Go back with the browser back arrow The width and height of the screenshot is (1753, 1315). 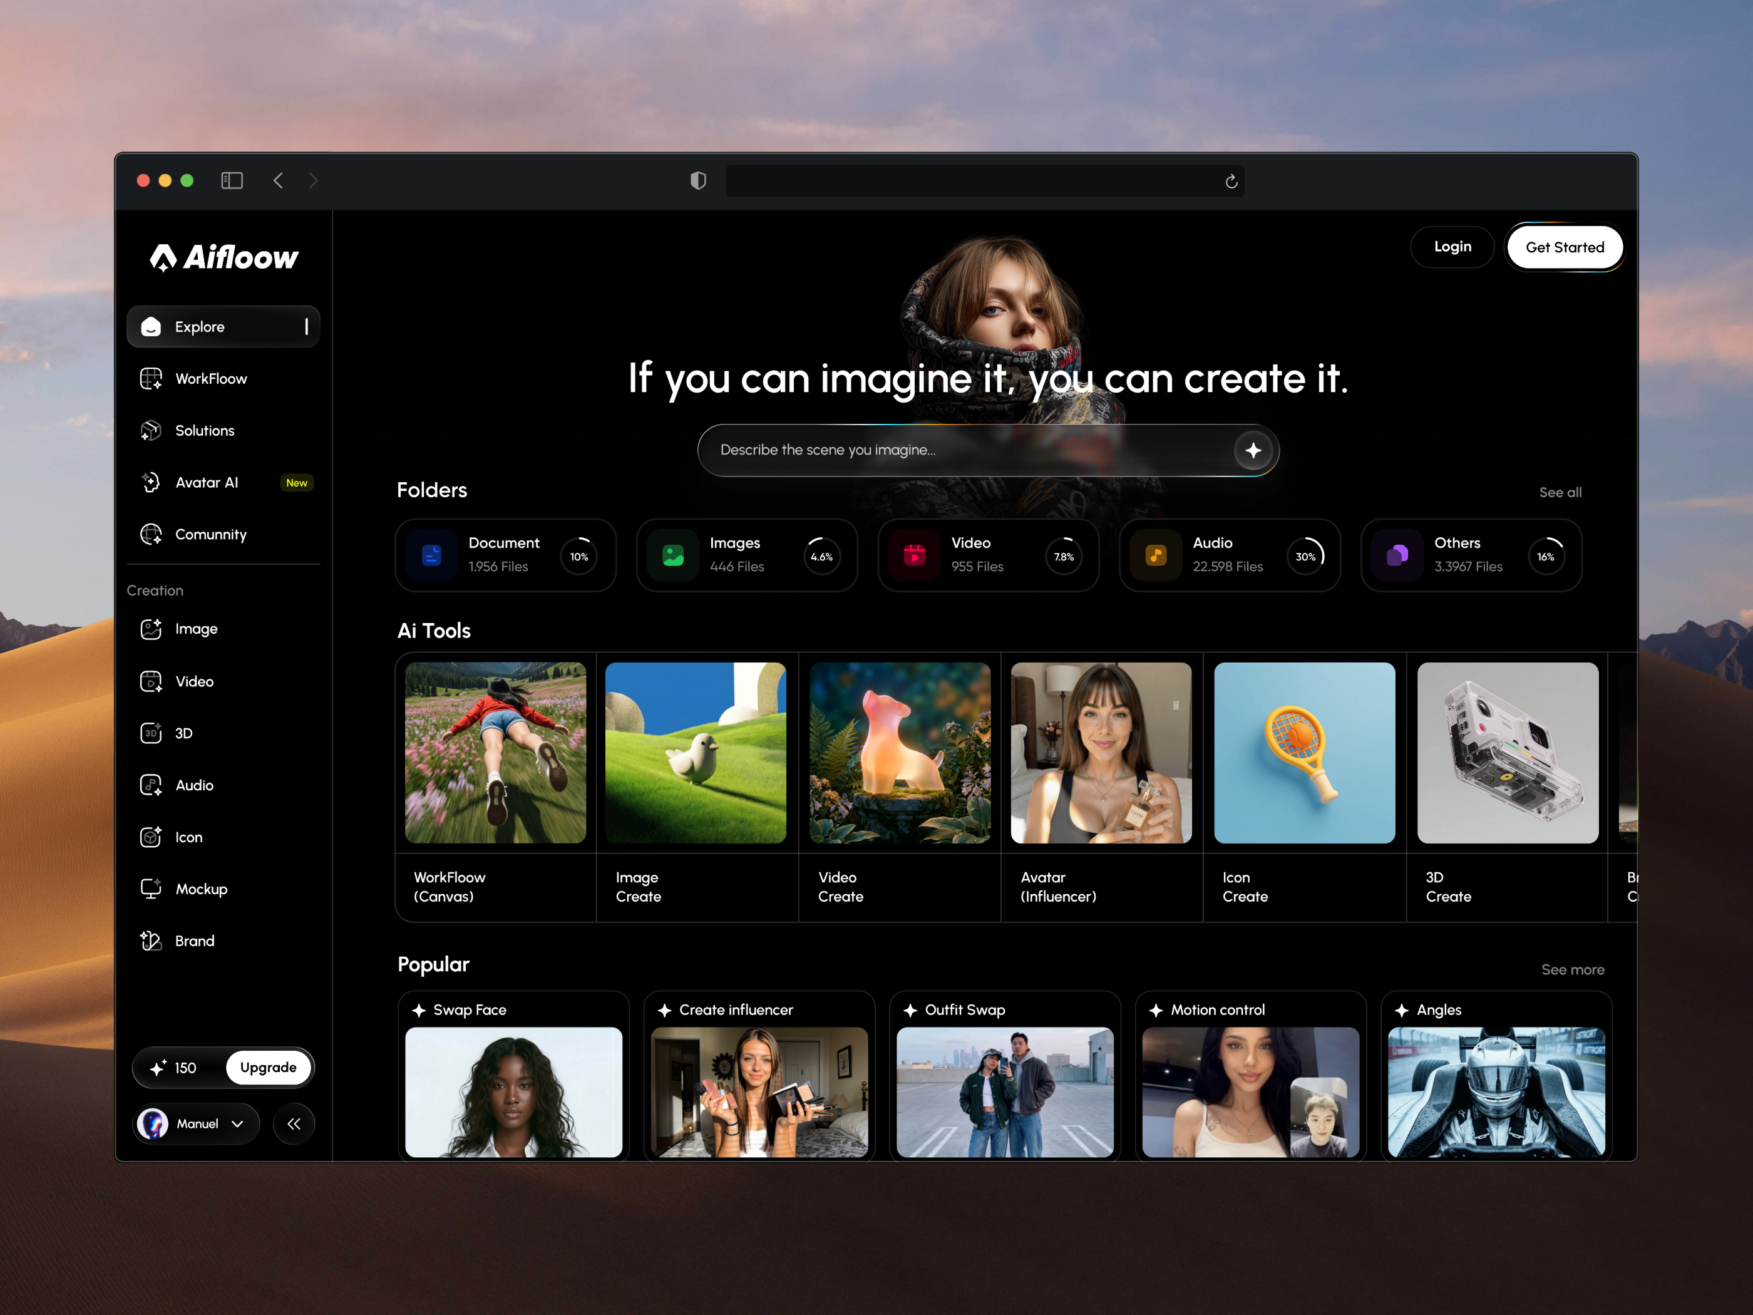point(278,181)
